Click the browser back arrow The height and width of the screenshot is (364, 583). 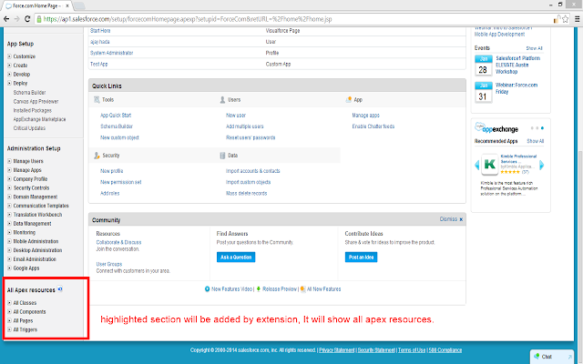(x=6, y=19)
